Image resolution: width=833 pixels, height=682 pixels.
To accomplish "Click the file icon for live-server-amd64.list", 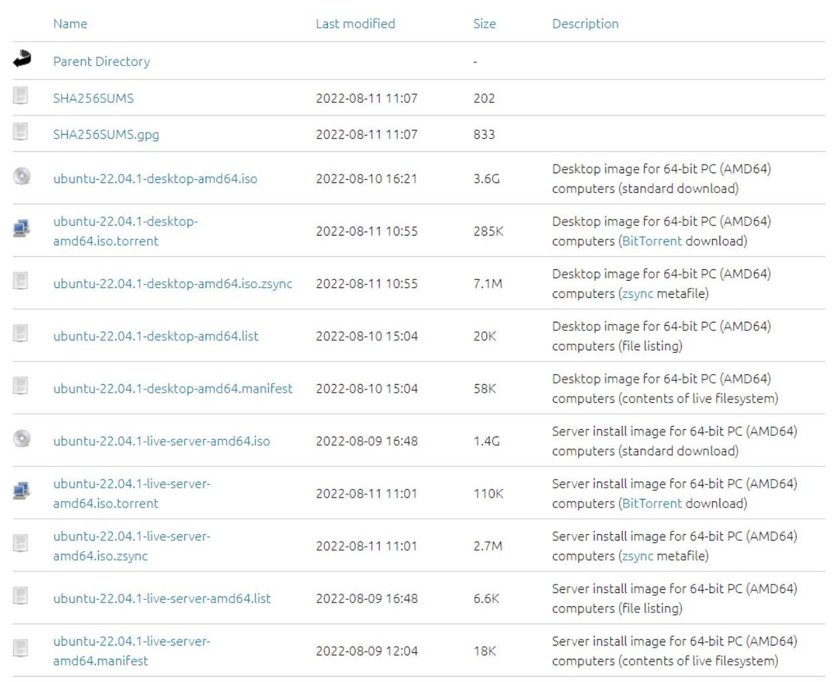I will coord(21,596).
